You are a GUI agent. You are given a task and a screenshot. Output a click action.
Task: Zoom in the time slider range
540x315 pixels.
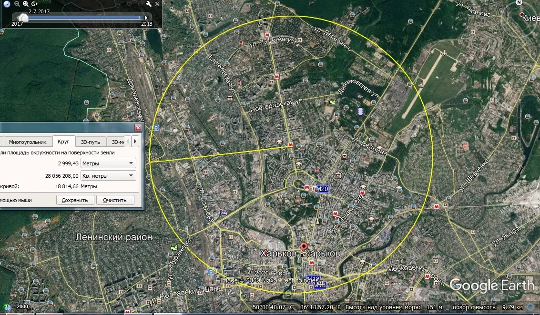coord(26,4)
